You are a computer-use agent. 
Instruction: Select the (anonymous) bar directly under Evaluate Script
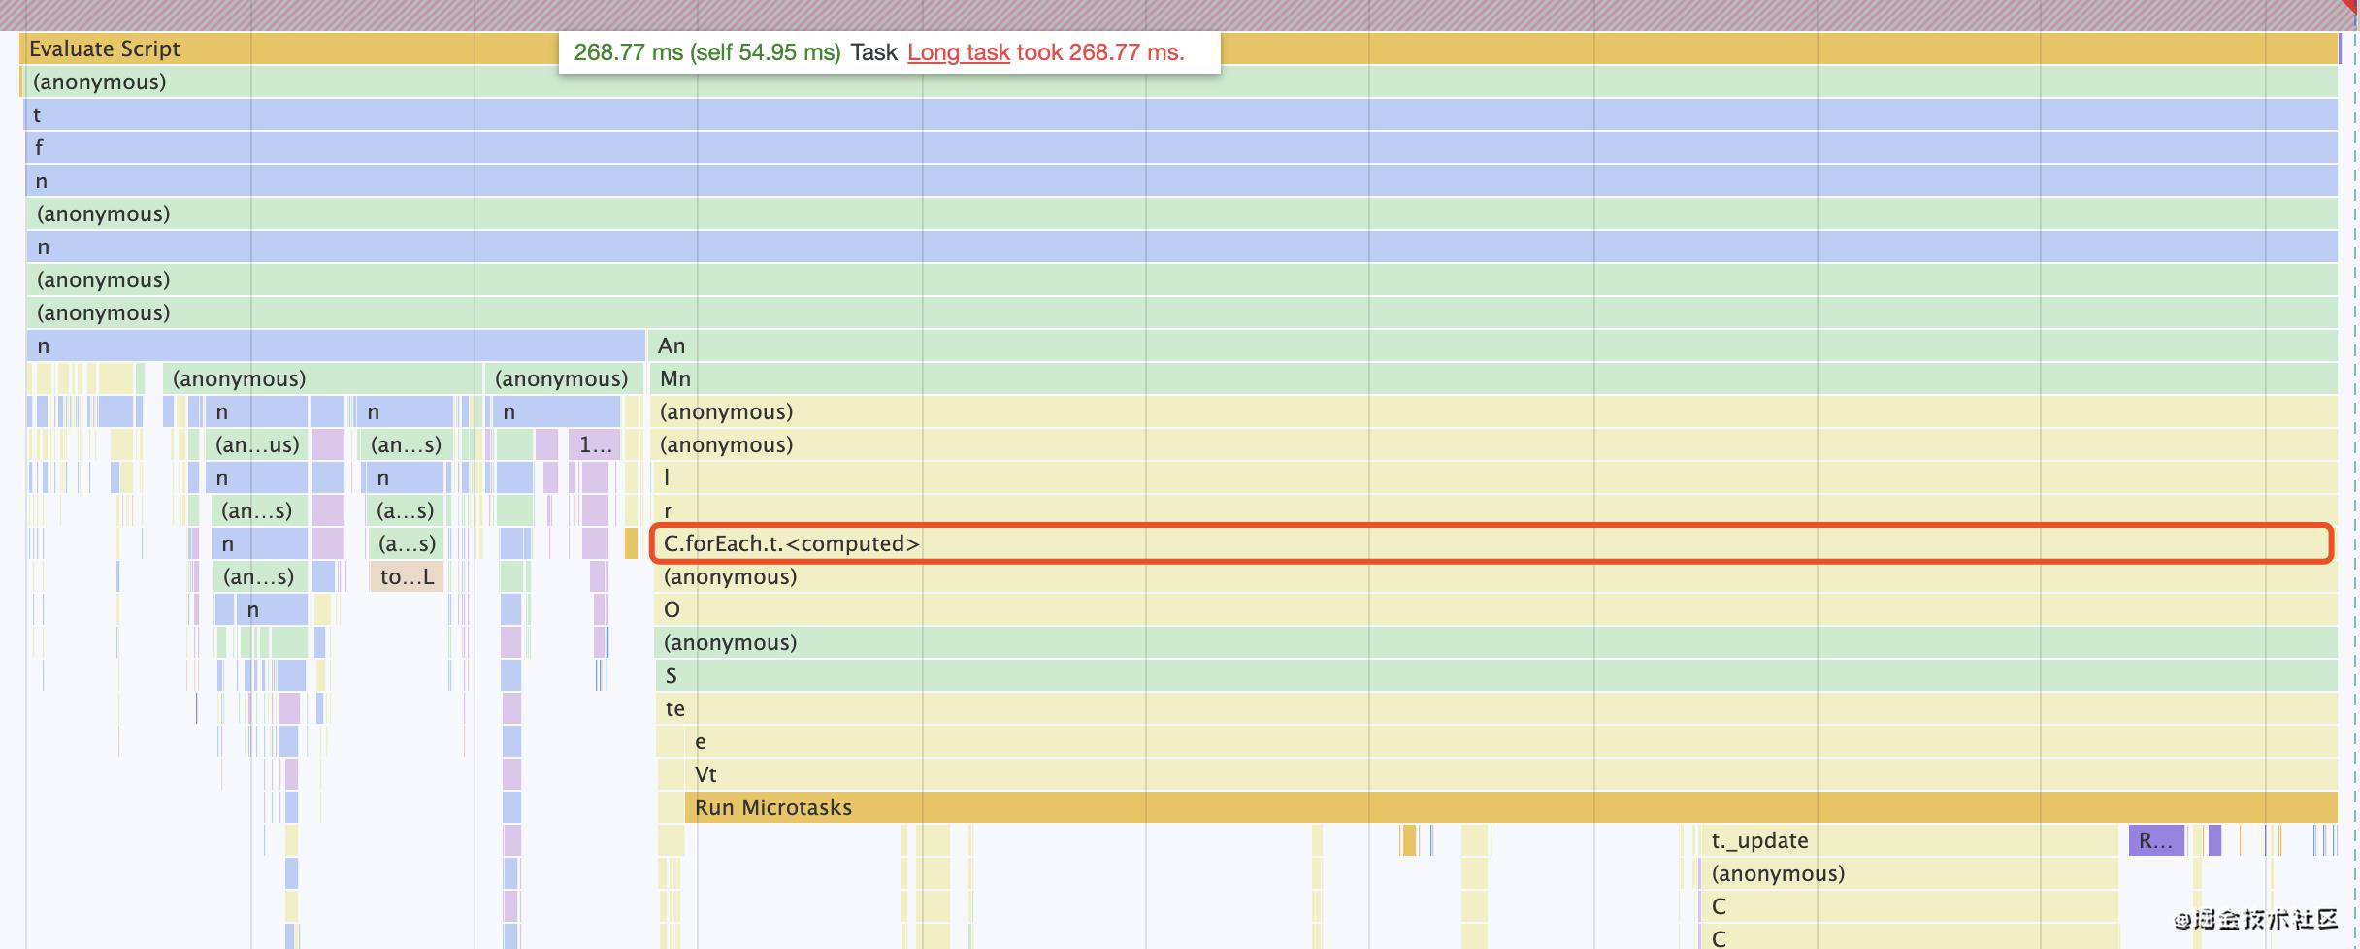[x=1180, y=82]
